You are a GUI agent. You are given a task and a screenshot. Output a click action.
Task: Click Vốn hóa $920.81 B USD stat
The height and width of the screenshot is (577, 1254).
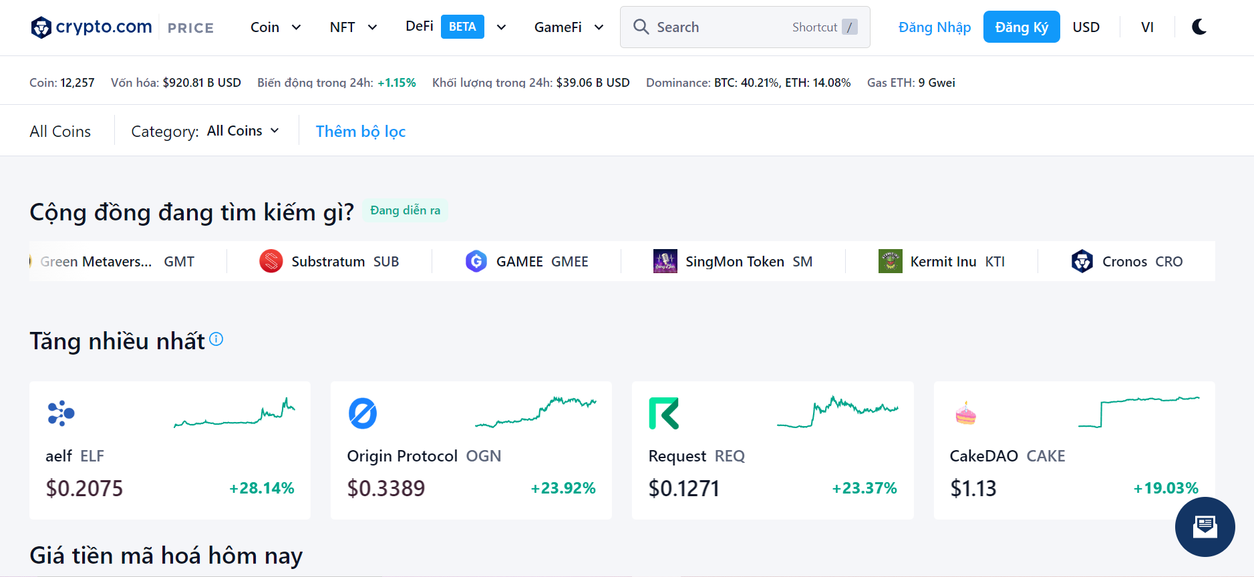point(176,83)
